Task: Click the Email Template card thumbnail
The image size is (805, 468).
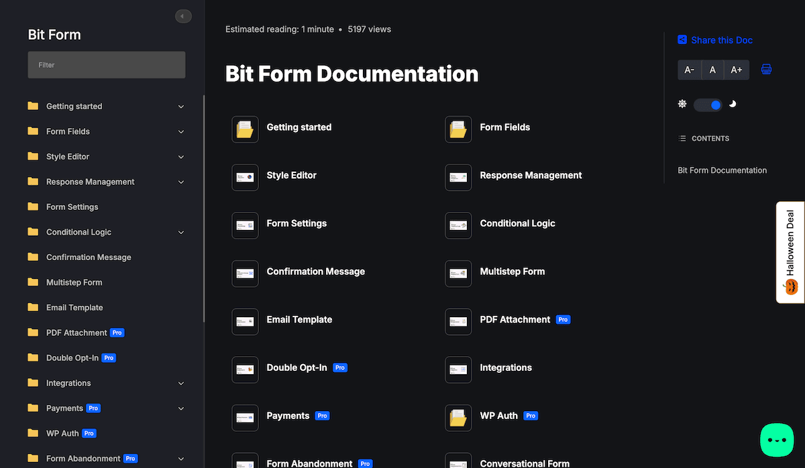Action: [245, 322]
